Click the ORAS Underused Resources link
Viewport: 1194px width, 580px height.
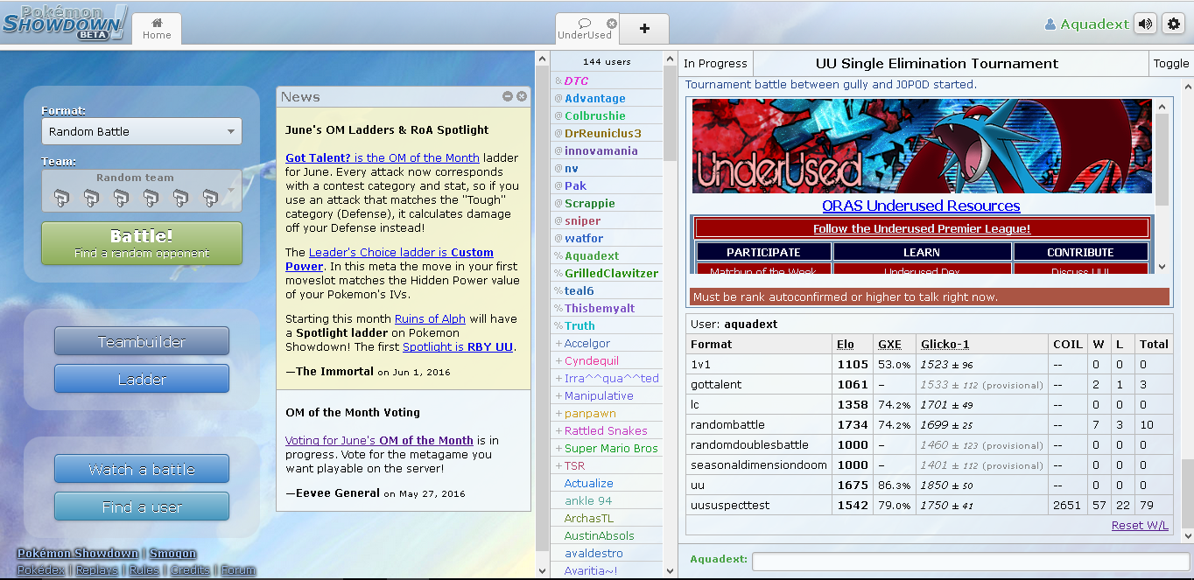pyautogui.click(x=921, y=206)
